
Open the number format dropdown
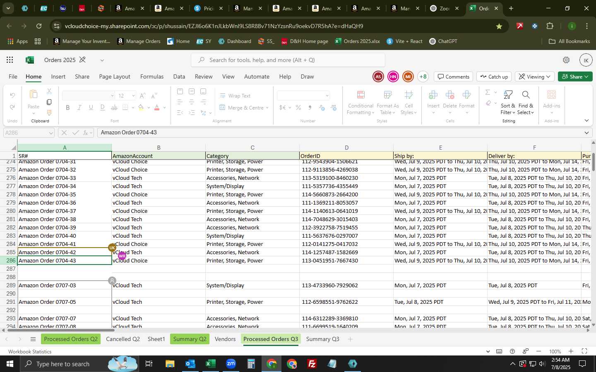(x=327, y=96)
